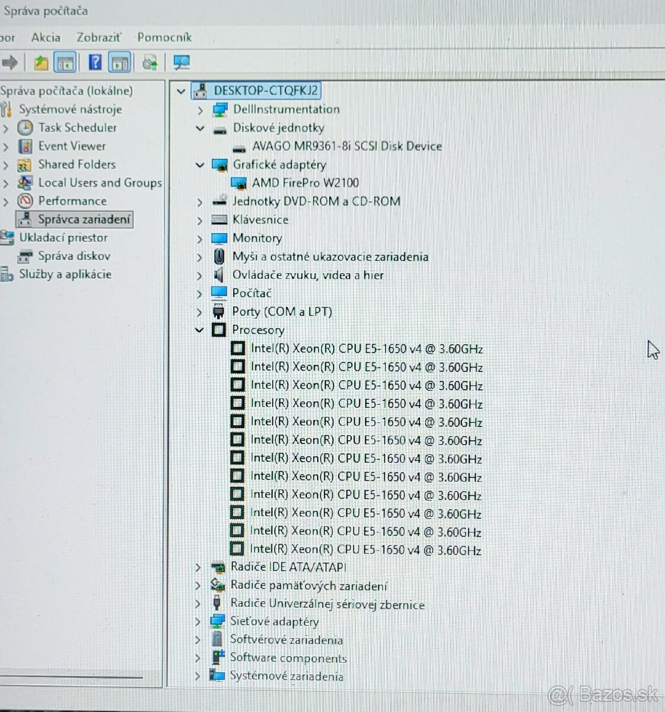Open the Akcia menu
This screenshot has width=665, height=712.
[46, 37]
